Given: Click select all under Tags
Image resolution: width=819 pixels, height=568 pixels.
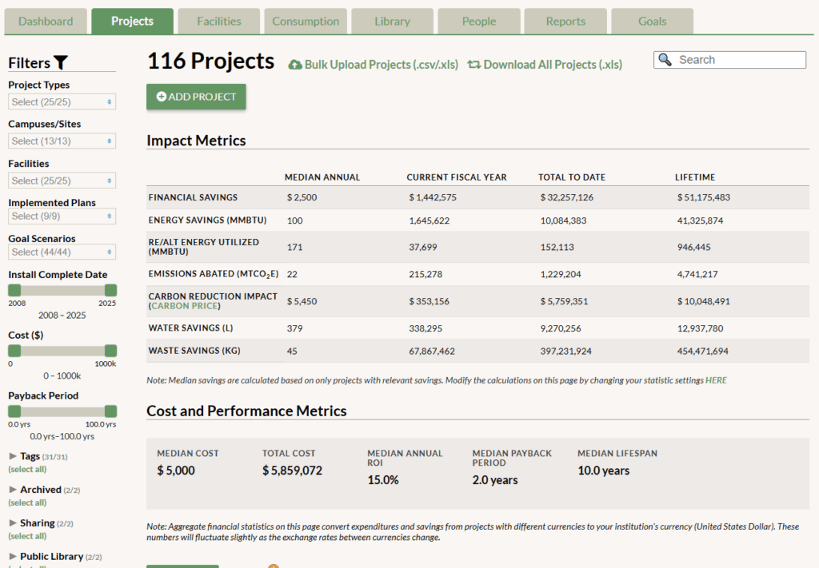Looking at the screenshot, I should [x=27, y=469].
